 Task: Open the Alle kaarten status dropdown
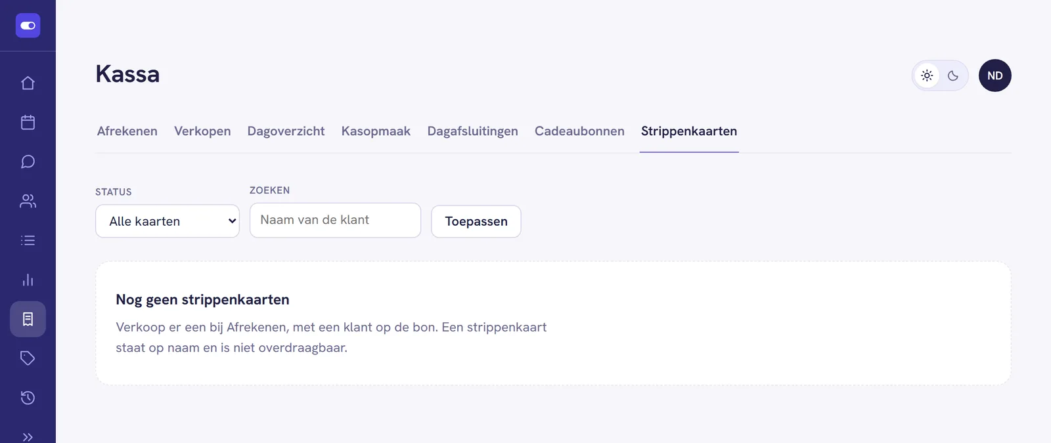pos(168,221)
